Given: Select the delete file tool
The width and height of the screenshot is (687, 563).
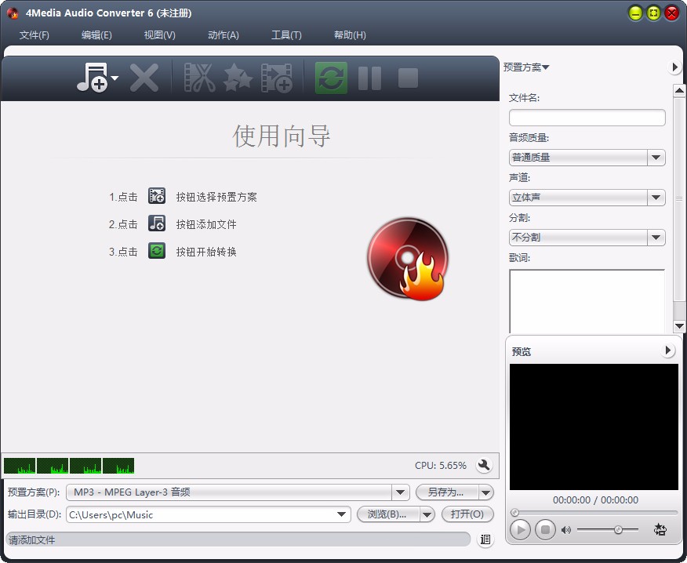Looking at the screenshot, I should [x=144, y=78].
